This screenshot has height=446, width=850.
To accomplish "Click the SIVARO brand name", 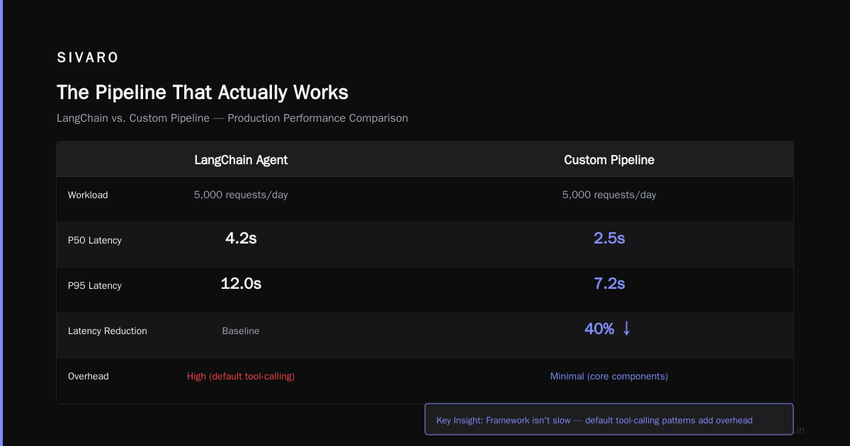I will pyautogui.click(x=88, y=58).
